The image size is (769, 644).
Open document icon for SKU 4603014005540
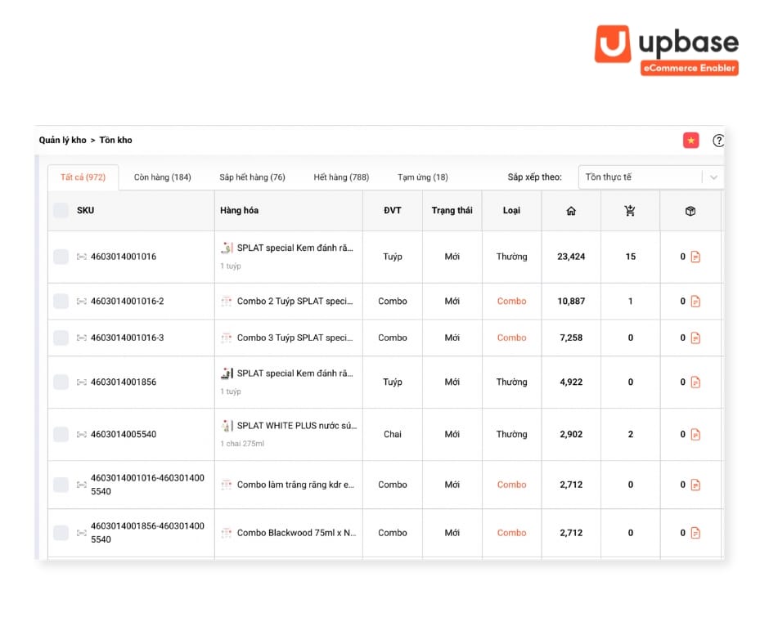[x=695, y=434]
